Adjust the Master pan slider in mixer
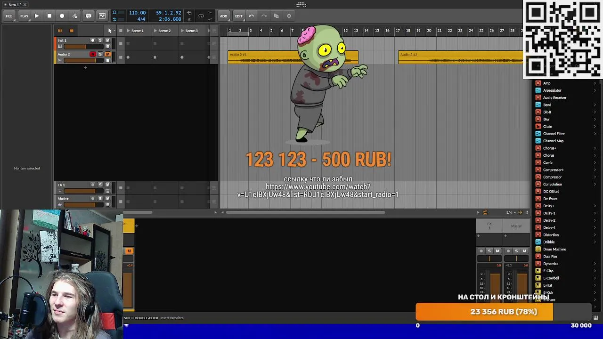Screen dimensions: 603x339 516,258
